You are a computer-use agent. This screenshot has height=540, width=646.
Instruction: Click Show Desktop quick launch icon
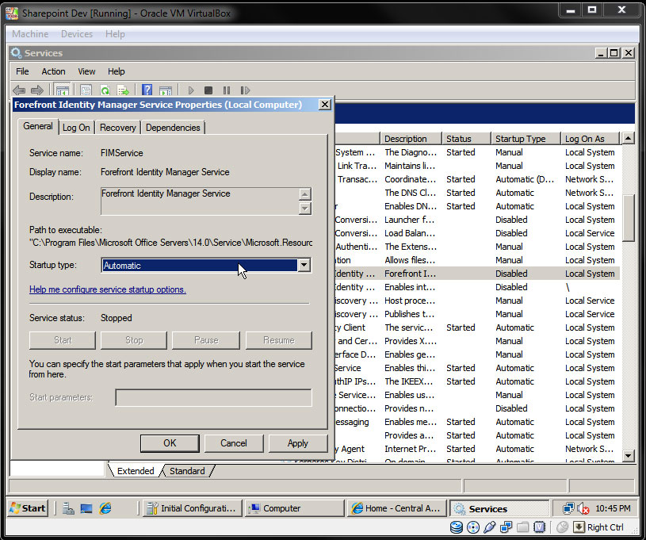(86, 508)
